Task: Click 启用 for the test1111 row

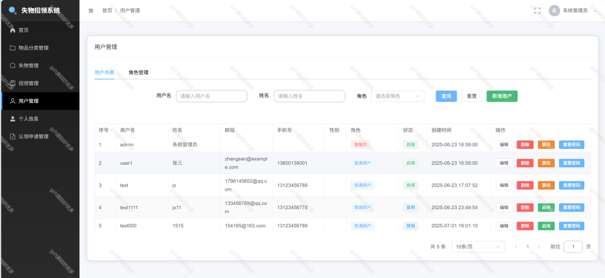Action: click(546, 208)
